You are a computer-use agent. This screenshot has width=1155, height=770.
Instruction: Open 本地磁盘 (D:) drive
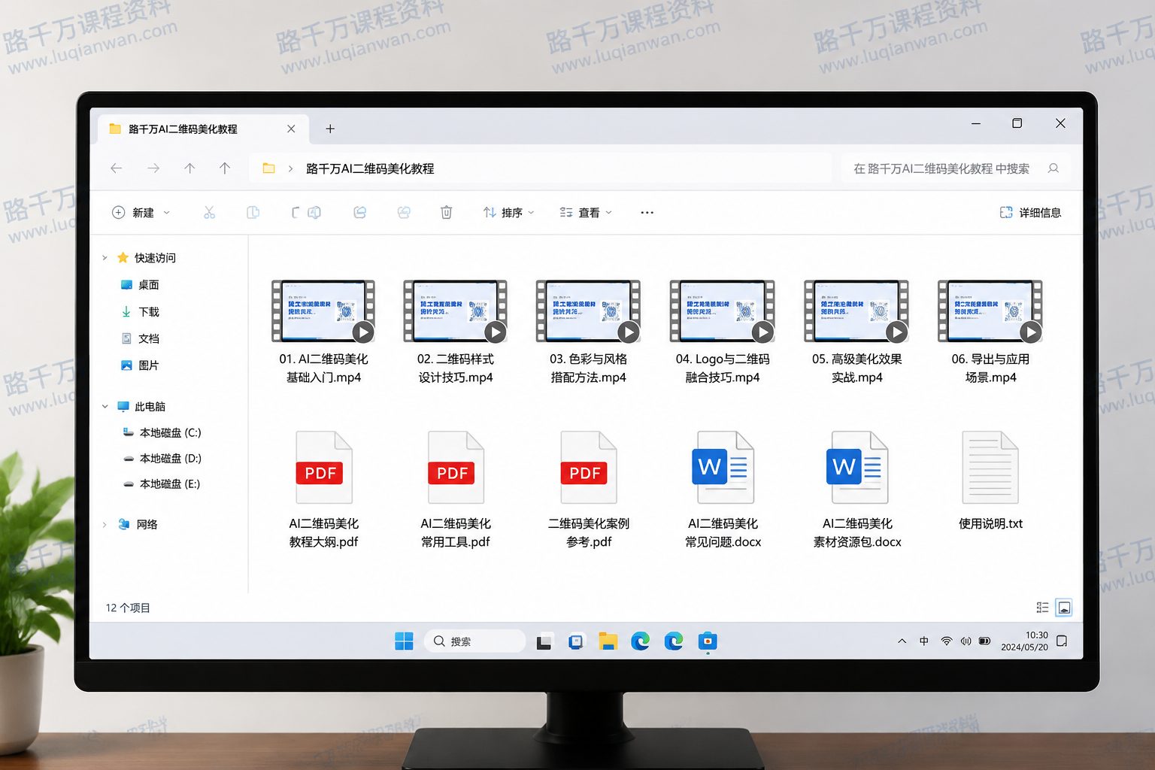(x=162, y=459)
